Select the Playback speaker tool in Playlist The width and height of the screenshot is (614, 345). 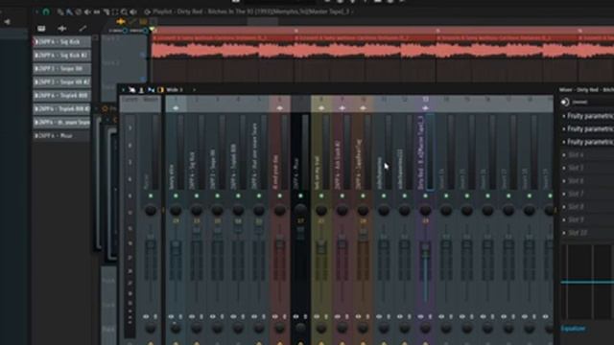[x=133, y=12]
